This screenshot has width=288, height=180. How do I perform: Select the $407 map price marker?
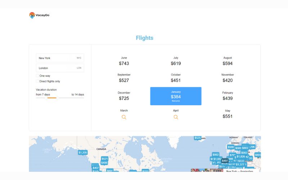(x=96, y=168)
